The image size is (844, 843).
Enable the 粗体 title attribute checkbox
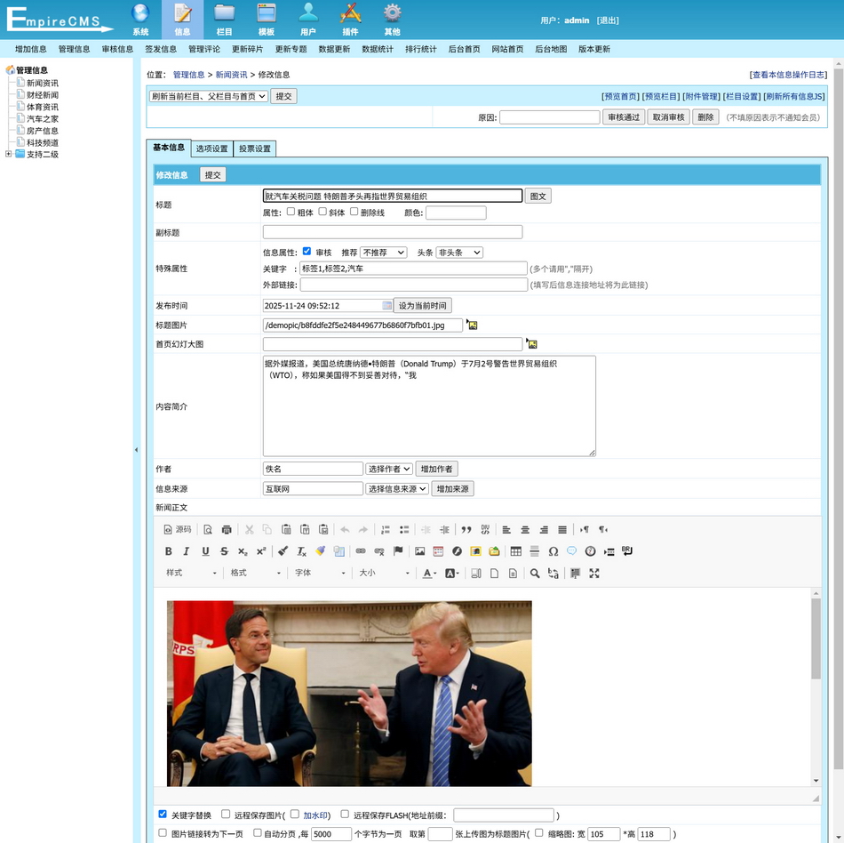(291, 212)
